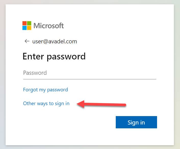Click the red annotation arrow's head
Viewport: 180px width, 149px height.
pos(81,104)
